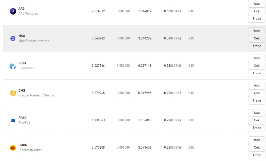266x161 pixels.
Task: Click the MetaSoccer Universe MSU icon
Action: [13, 39]
